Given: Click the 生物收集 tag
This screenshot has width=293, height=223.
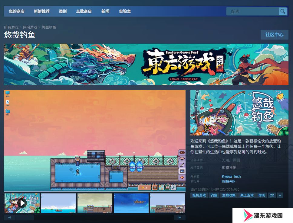Looking at the screenshot, I should click(x=229, y=195).
